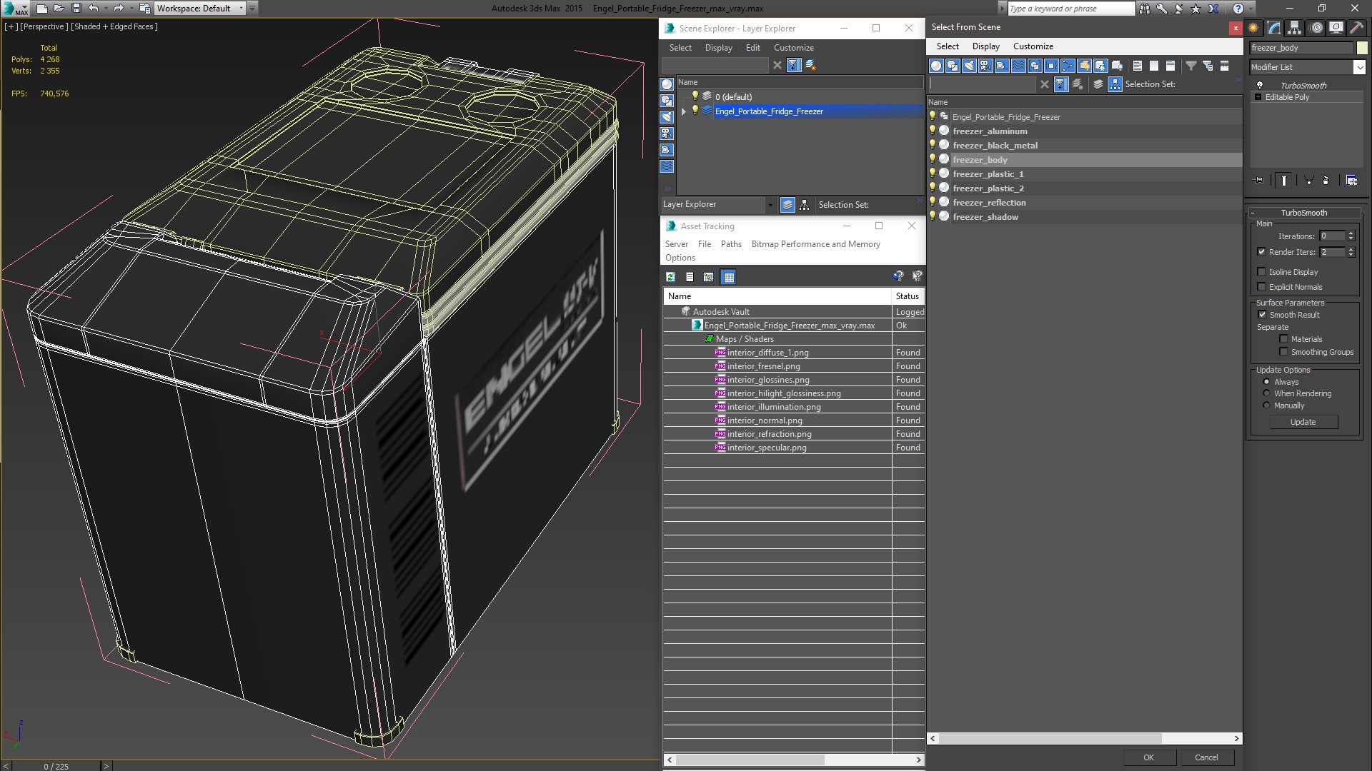1372x771 pixels.
Task: Open Edit menu in Scene Explorer
Action: [x=752, y=48]
